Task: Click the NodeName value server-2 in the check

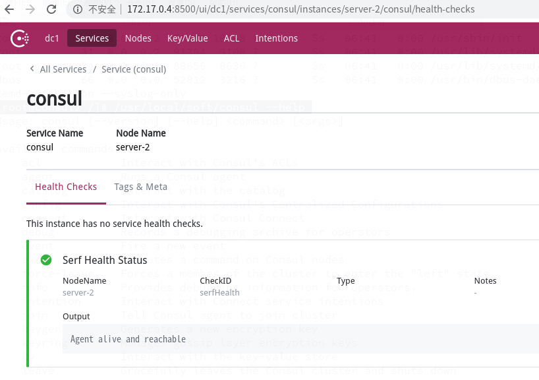Action: 78,292
